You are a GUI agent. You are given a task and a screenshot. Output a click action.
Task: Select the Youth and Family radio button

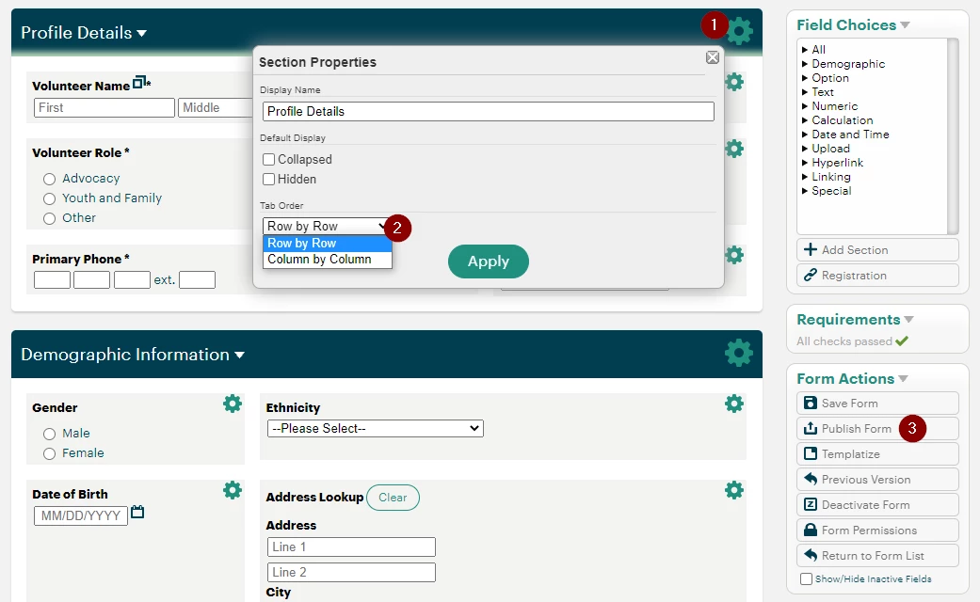[x=49, y=198]
